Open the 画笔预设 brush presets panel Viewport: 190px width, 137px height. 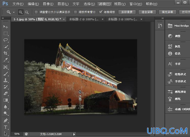coord(177,92)
